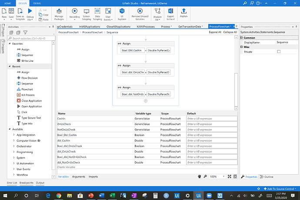Select Flow Decision in Recent activities
This screenshot has height=200, width=300.
pos(27,78)
